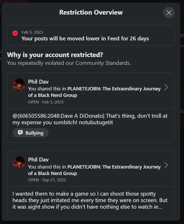The height and width of the screenshot is (224, 184).
Task: Click the speech bubble icon on Bullying tag
Action: tap(20, 133)
